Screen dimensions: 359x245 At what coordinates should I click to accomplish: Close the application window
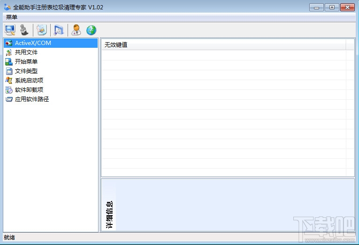pyautogui.click(x=348, y=7)
